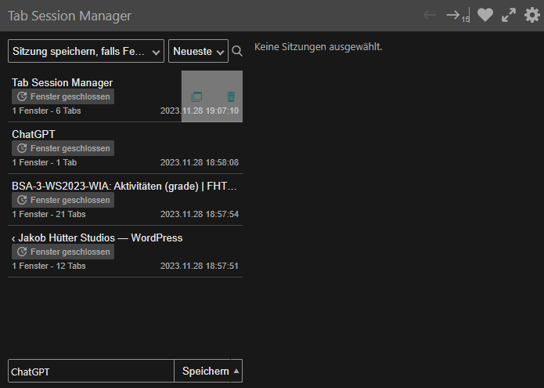Open settings with the gear icon
Screen dimensions: 544x388
point(531,15)
